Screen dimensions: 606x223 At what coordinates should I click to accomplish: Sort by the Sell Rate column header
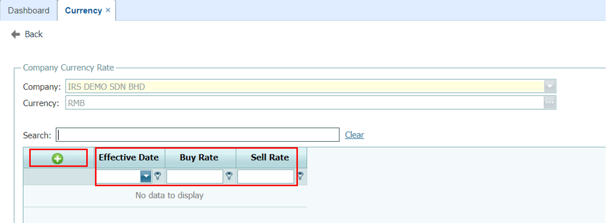(270, 157)
